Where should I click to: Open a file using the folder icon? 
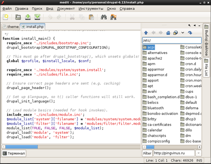tap(18, 17)
